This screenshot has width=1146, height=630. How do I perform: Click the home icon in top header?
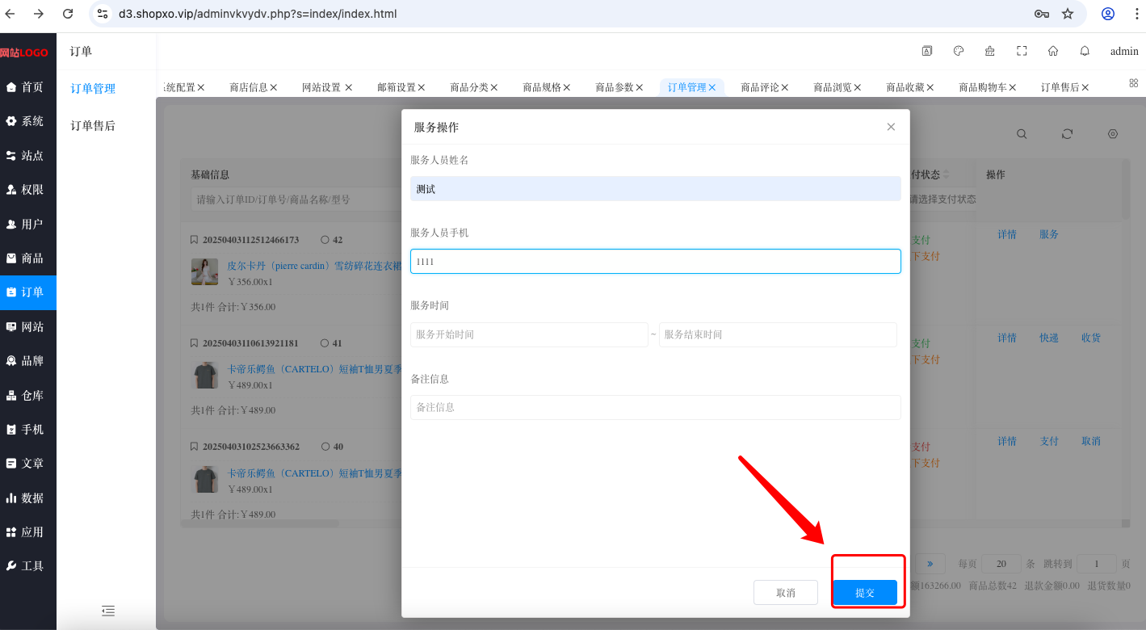click(1053, 51)
